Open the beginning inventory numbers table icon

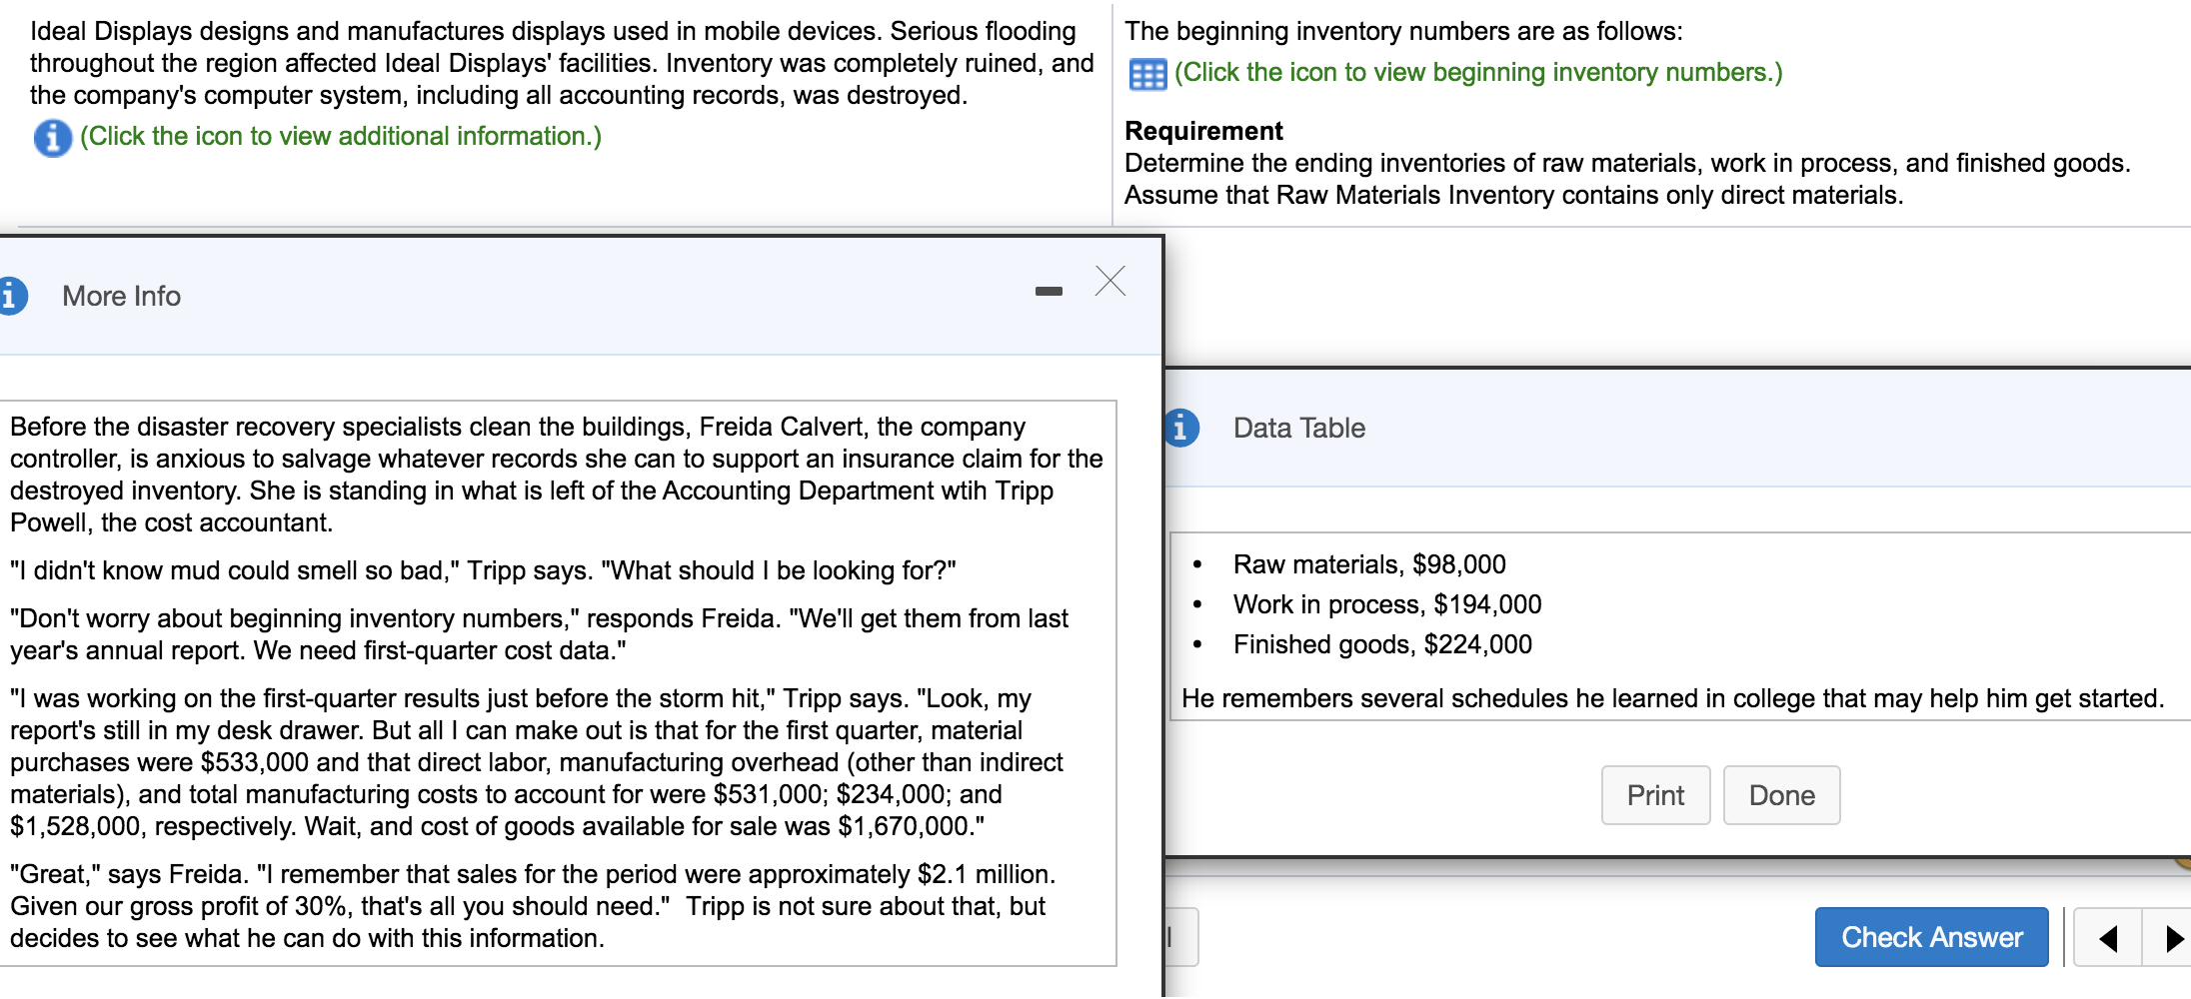1146,73
